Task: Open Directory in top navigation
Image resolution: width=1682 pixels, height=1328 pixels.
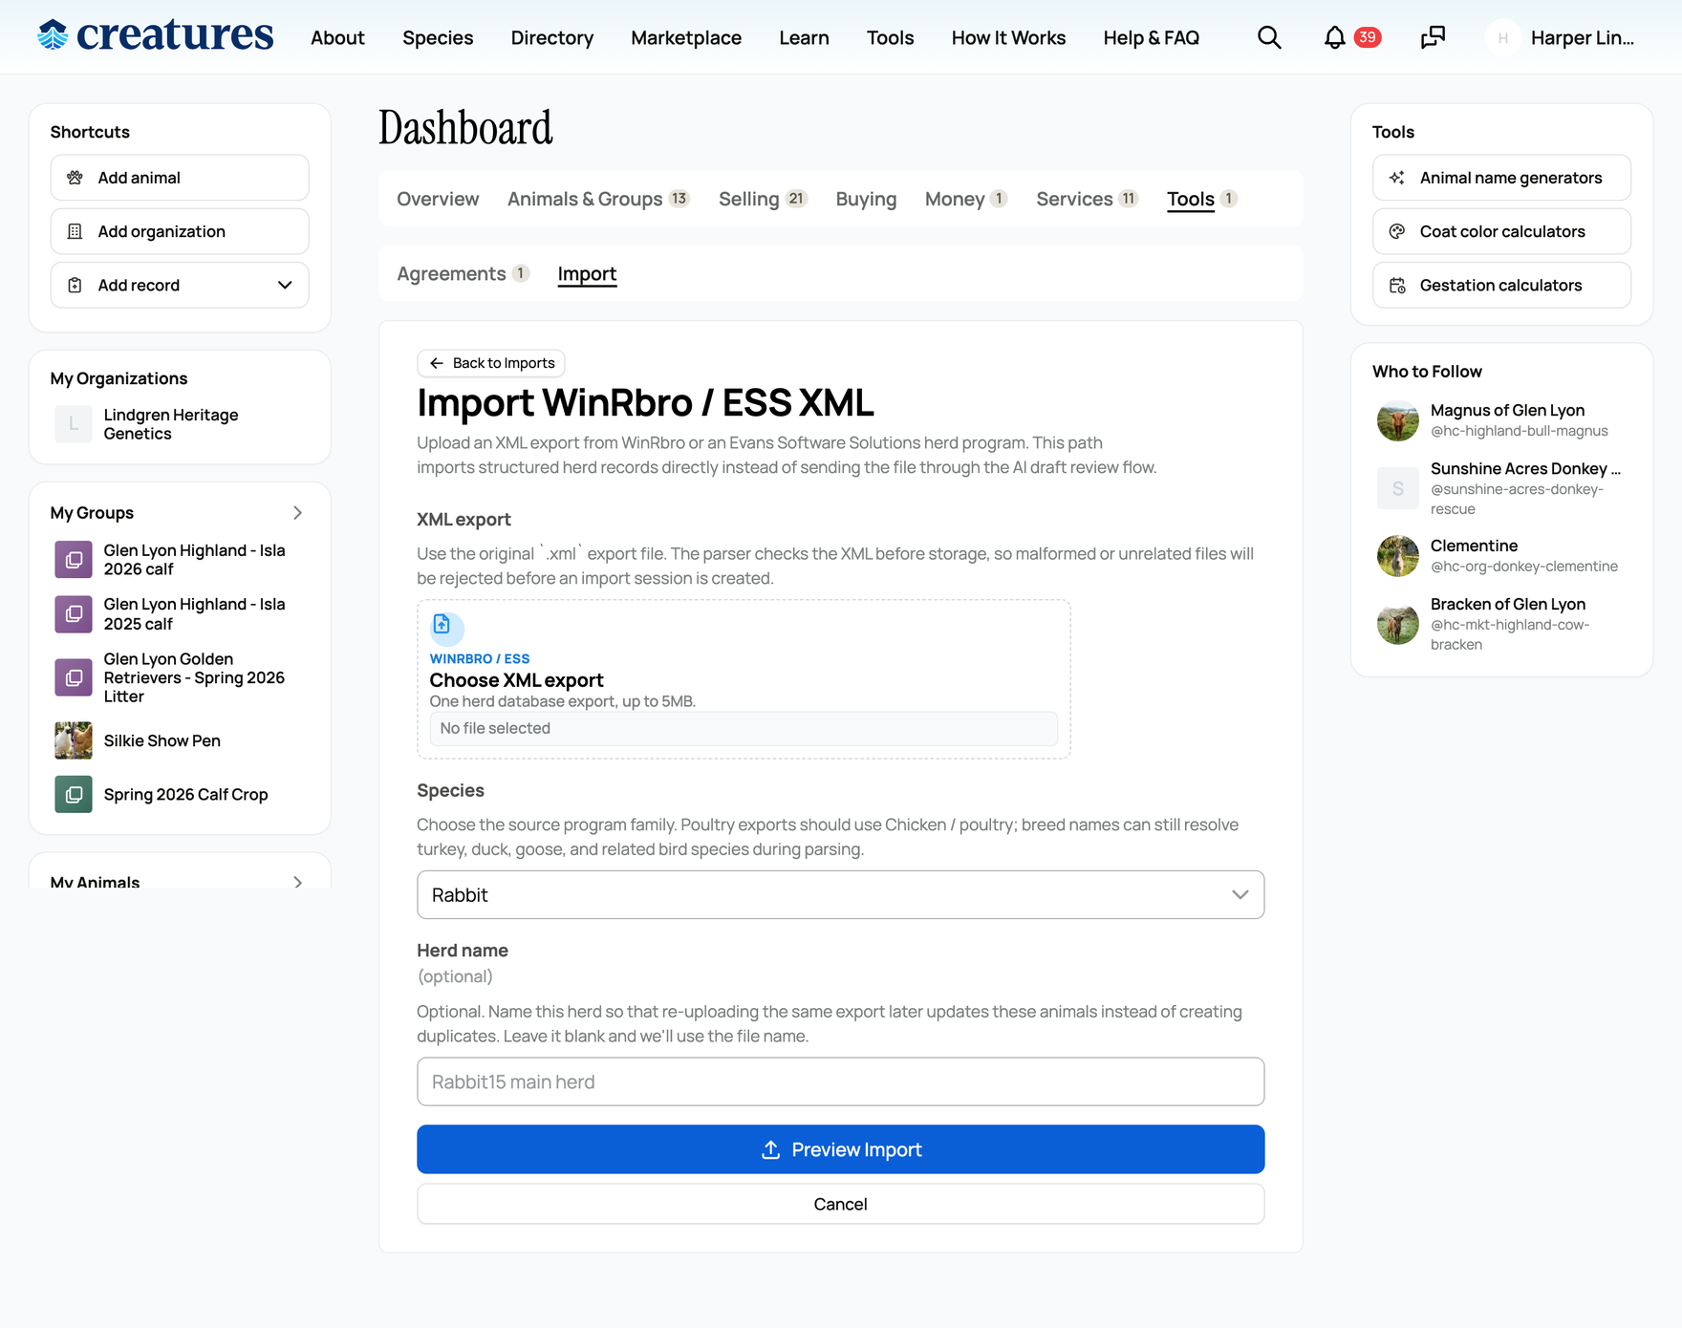Action: [x=552, y=38]
